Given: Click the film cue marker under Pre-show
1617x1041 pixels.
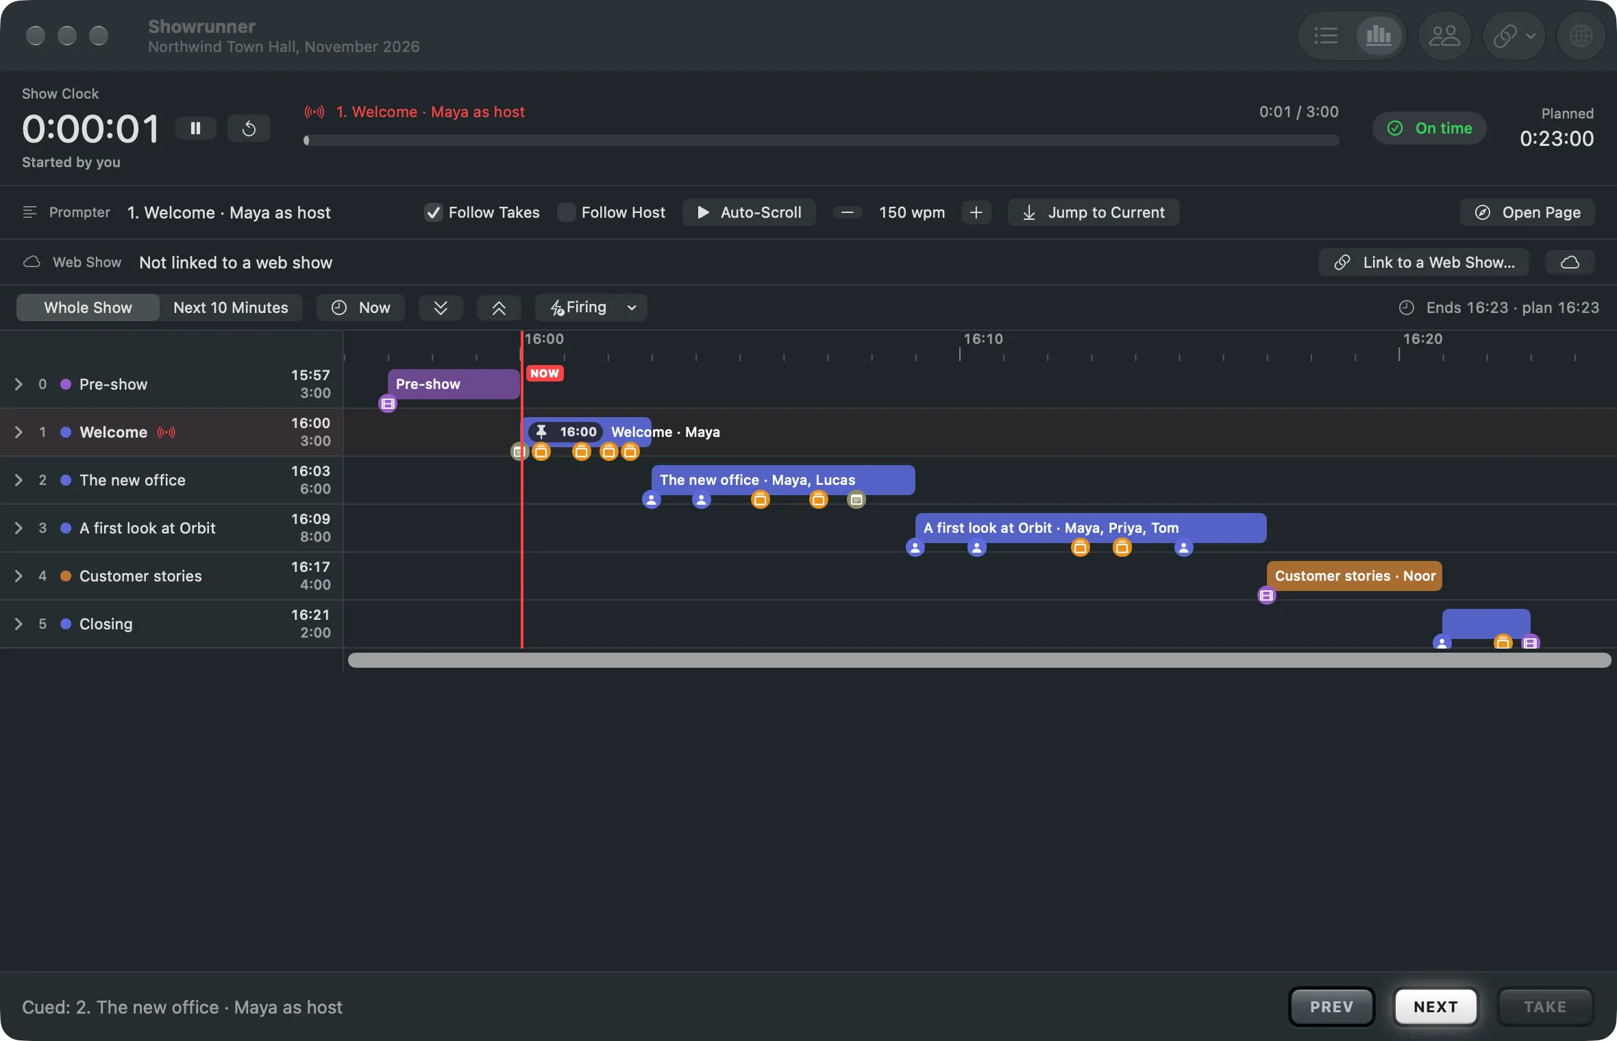Looking at the screenshot, I should 388,403.
